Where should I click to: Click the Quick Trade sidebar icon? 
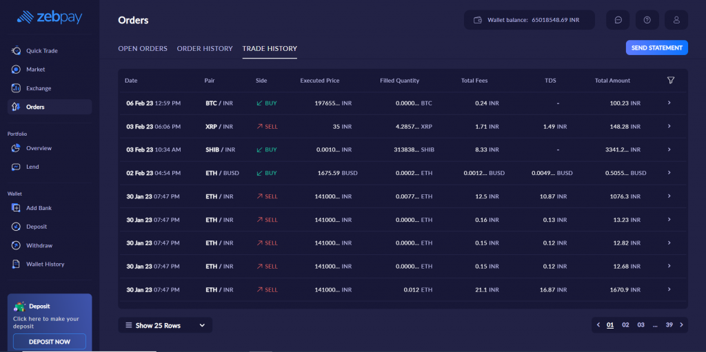click(x=16, y=51)
